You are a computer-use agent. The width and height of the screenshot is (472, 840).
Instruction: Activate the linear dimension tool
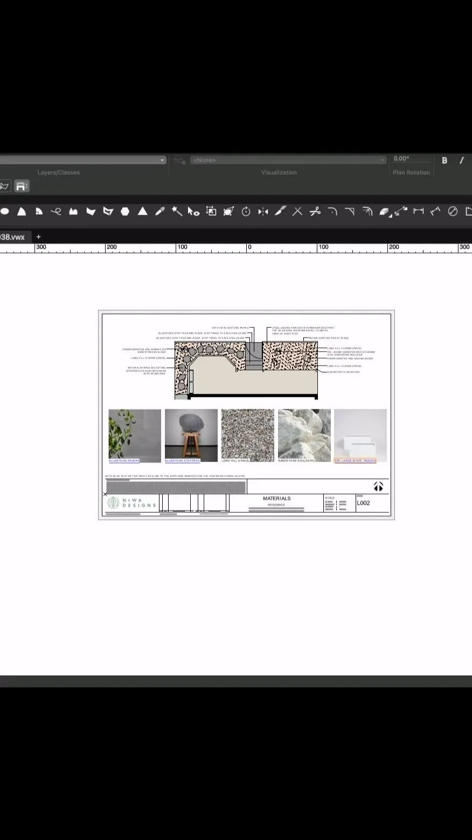click(418, 211)
